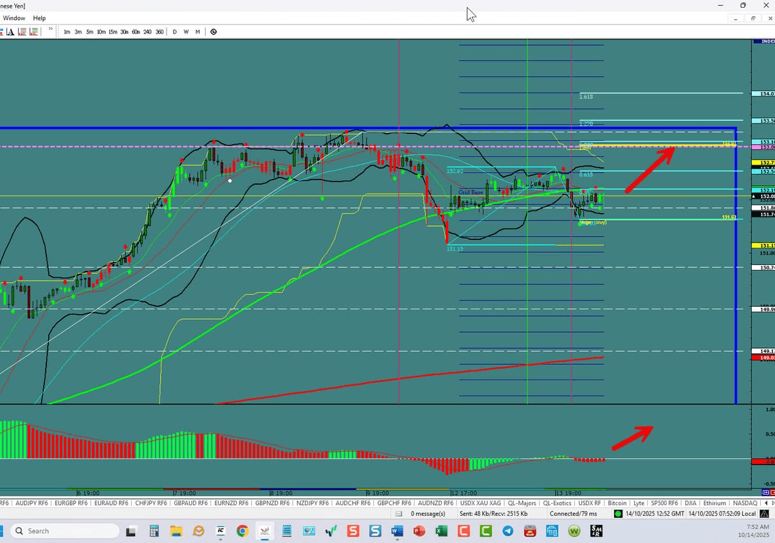The width and height of the screenshot is (775, 543).
Task: Switch the chart to the 5m timeframe
Action: pyautogui.click(x=89, y=32)
